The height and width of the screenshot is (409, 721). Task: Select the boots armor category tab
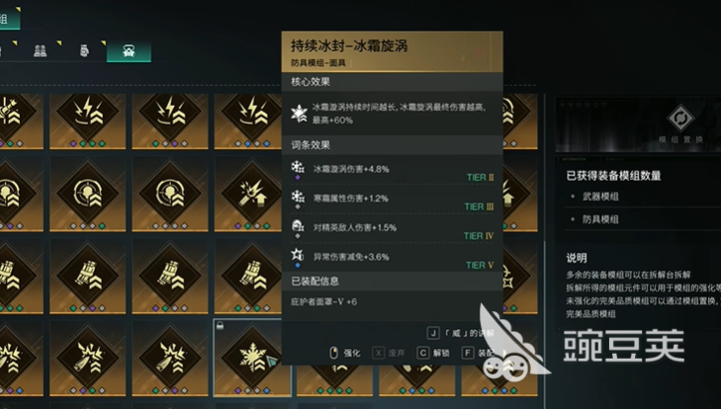coord(41,50)
